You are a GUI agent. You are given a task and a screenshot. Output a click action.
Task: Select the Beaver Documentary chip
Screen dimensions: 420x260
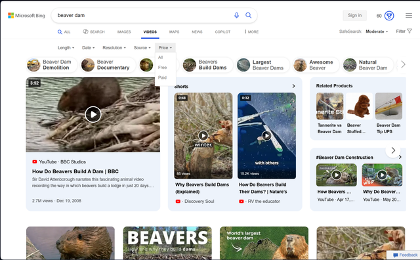click(x=108, y=65)
